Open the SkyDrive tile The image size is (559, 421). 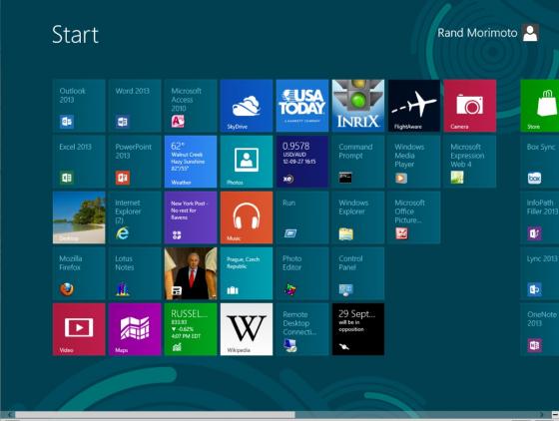pyautogui.click(x=247, y=106)
